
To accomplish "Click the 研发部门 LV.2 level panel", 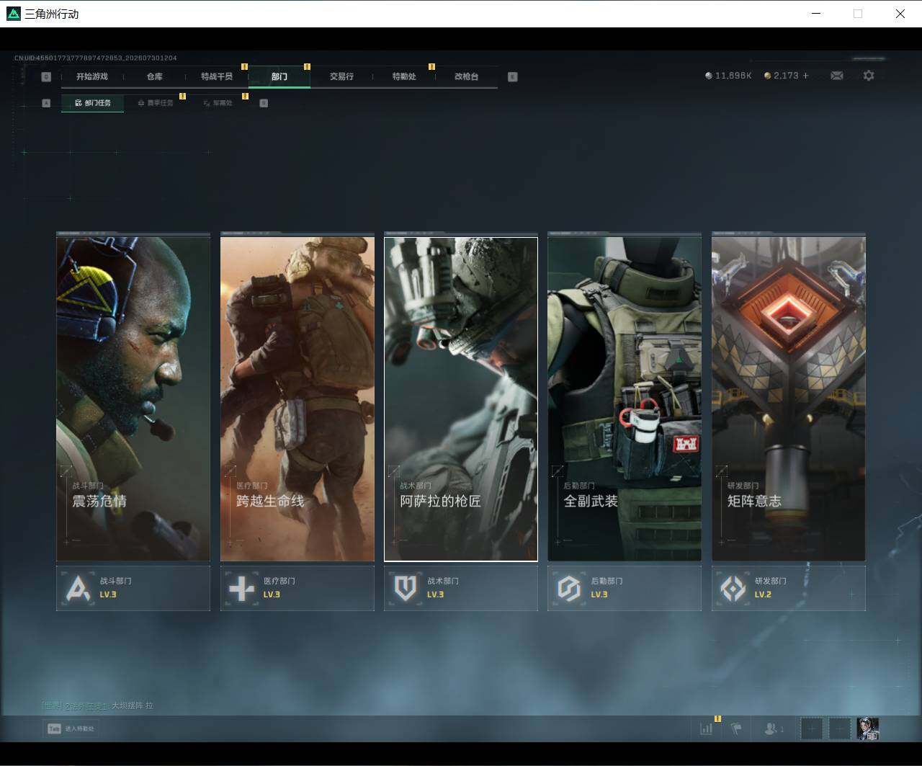I will (789, 588).
